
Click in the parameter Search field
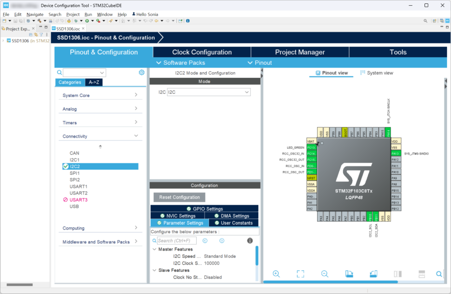click(x=177, y=241)
